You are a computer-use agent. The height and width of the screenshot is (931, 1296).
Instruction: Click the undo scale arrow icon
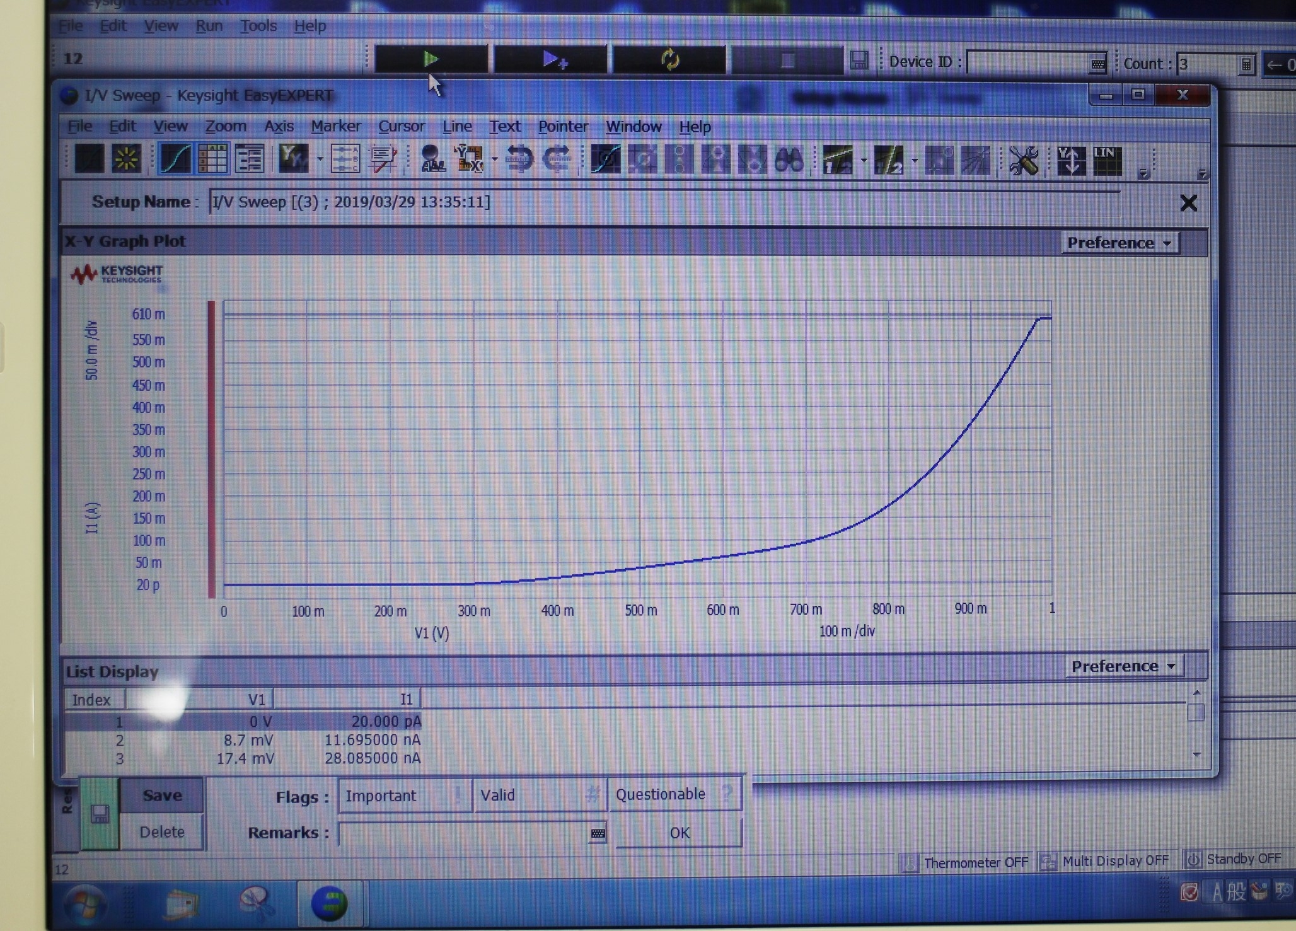pyautogui.click(x=519, y=159)
